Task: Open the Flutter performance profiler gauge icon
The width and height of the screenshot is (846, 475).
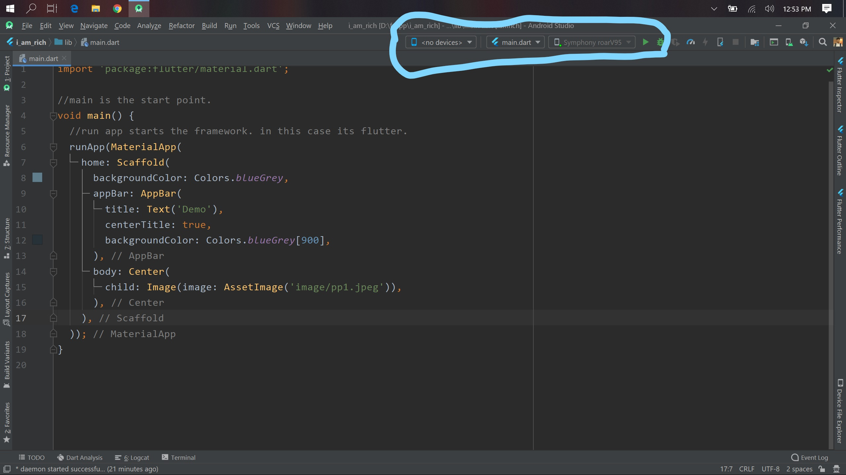Action: click(690, 42)
